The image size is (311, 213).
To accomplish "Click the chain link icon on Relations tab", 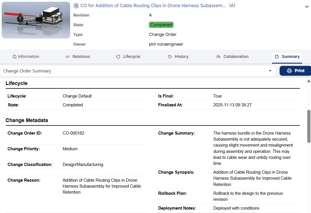I will [68, 57].
